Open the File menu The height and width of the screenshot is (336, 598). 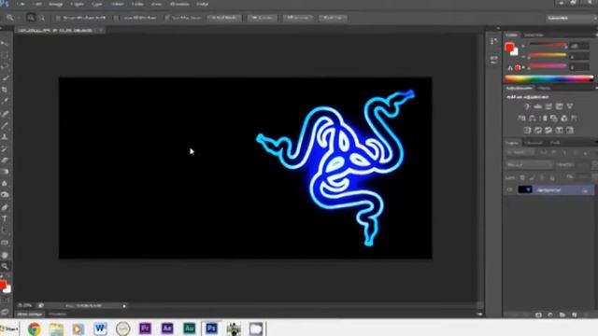pyautogui.click(x=21, y=4)
